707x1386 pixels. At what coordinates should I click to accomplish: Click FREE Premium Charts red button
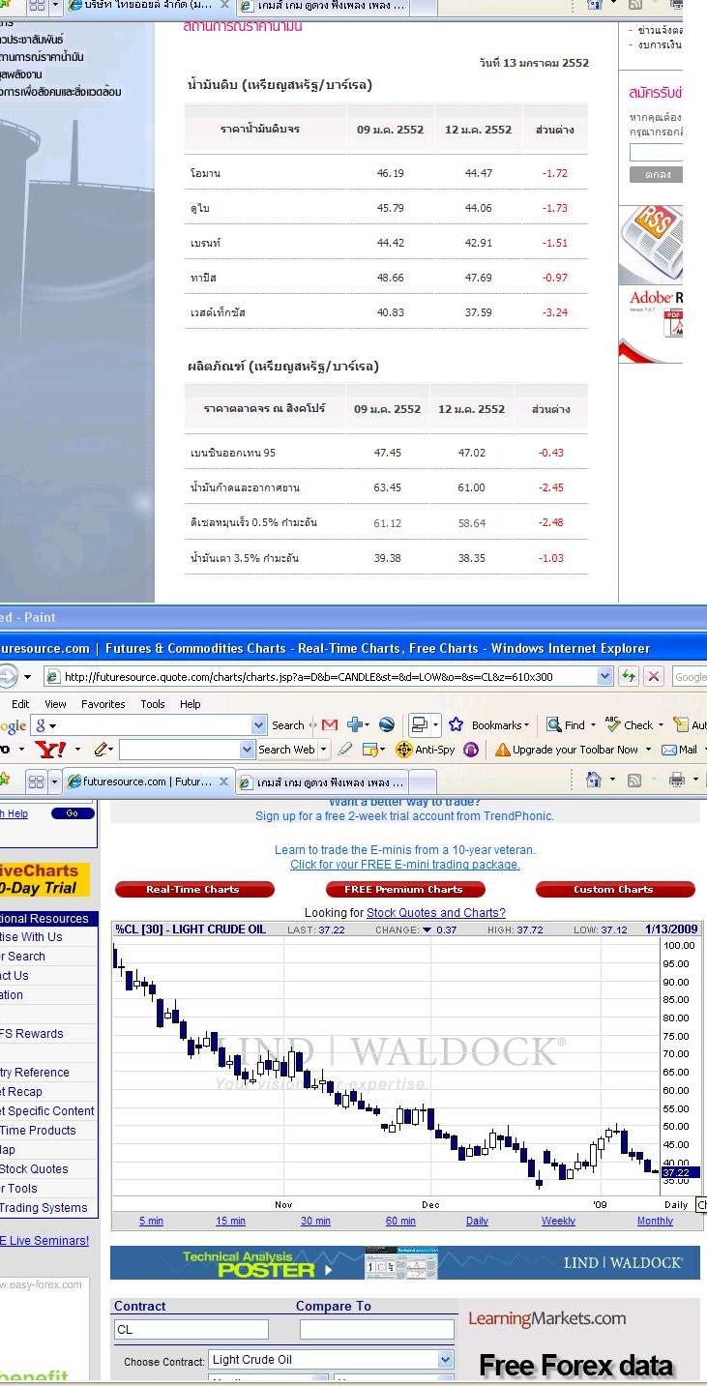(405, 889)
